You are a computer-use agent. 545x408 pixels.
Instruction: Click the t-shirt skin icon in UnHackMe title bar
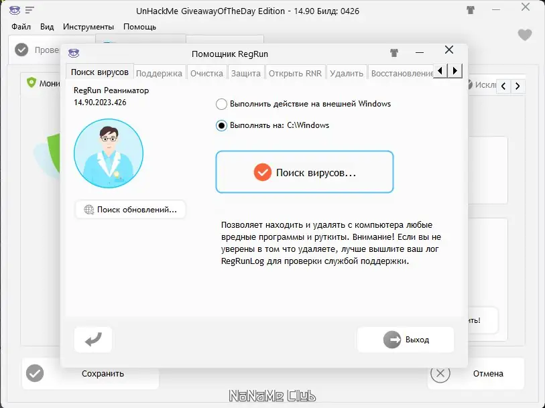471,10
